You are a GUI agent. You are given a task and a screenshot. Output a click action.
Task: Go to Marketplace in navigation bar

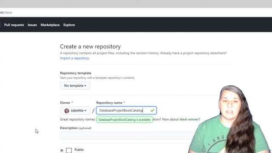click(50, 25)
